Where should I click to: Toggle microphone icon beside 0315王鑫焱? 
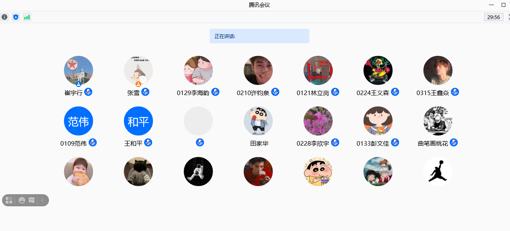[x=455, y=92]
